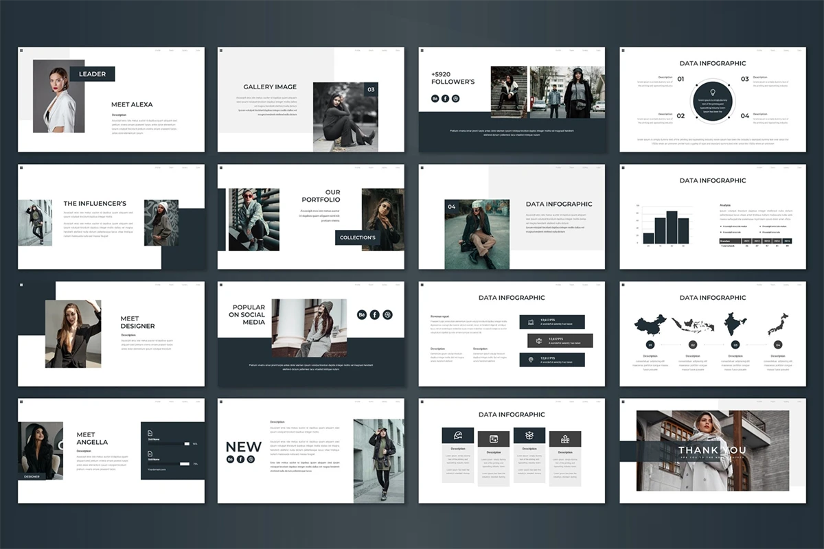Click the Behance icon on the +5920 Follower's slide

(435, 99)
